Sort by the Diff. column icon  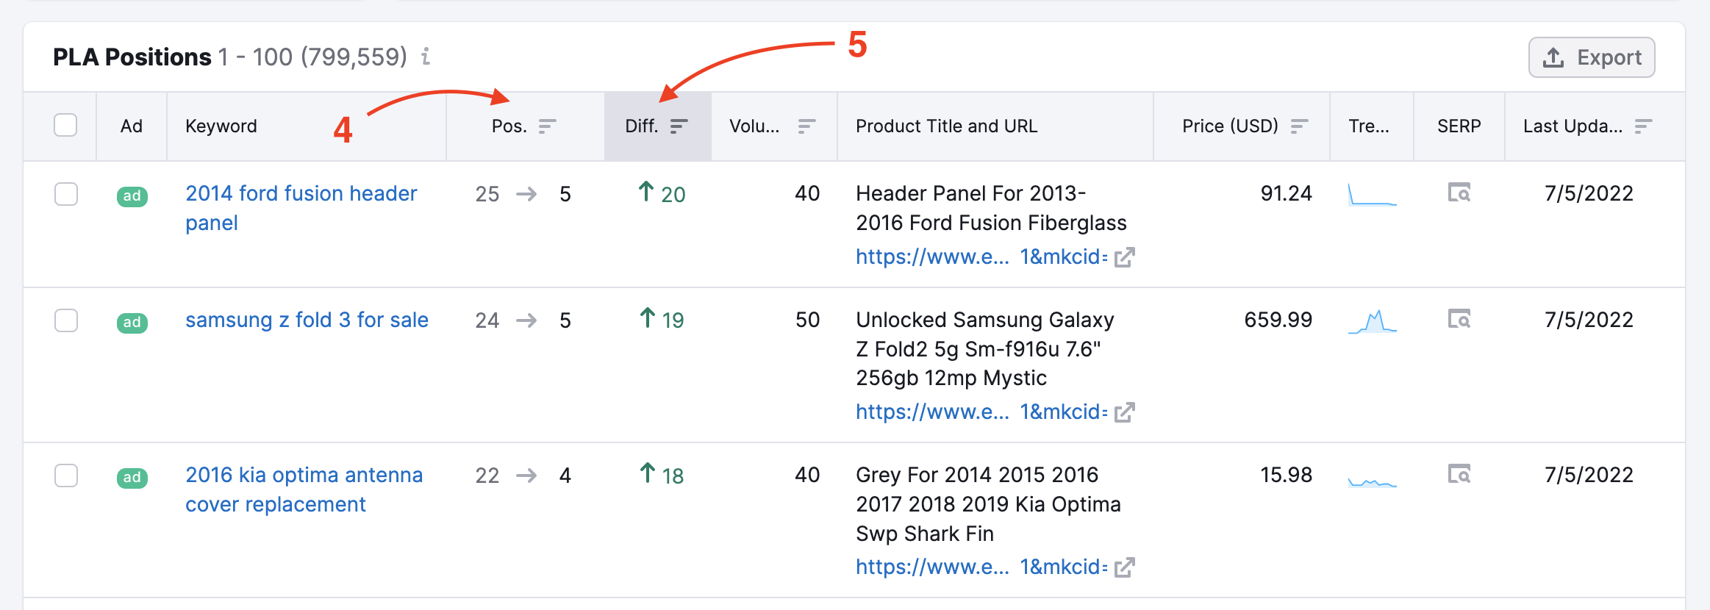[679, 126]
